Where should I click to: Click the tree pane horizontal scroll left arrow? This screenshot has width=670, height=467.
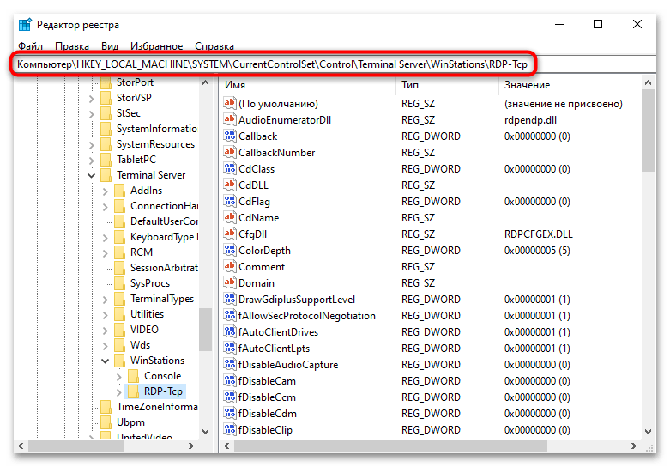point(21,446)
